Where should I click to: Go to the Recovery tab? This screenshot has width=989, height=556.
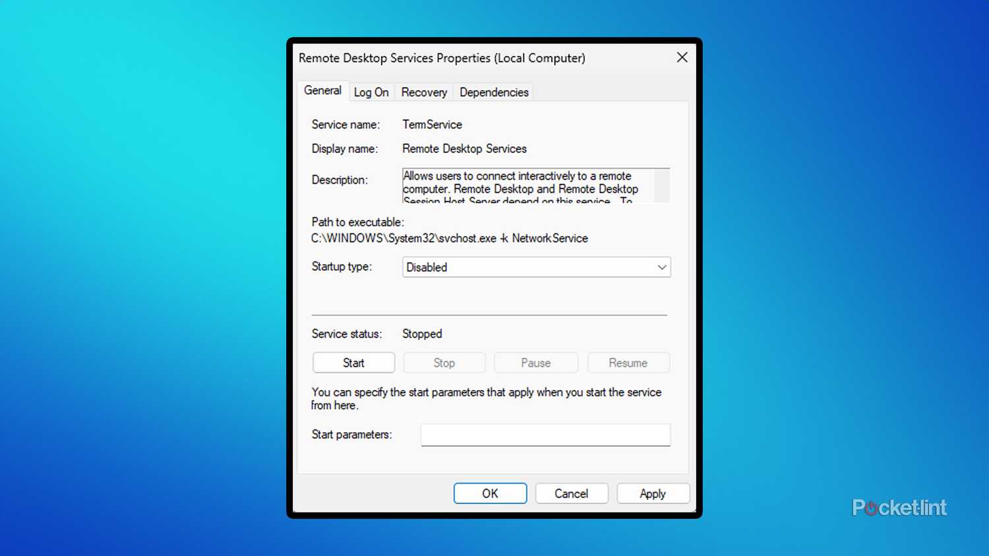coord(424,92)
